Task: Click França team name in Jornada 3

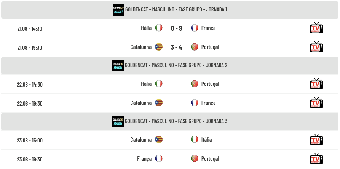Action: point(144,159)
